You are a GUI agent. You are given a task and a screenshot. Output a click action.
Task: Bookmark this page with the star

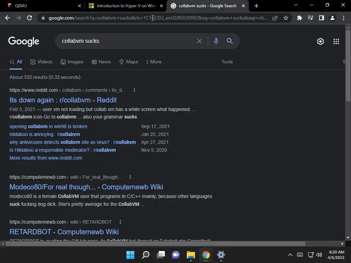pos(286,18)
